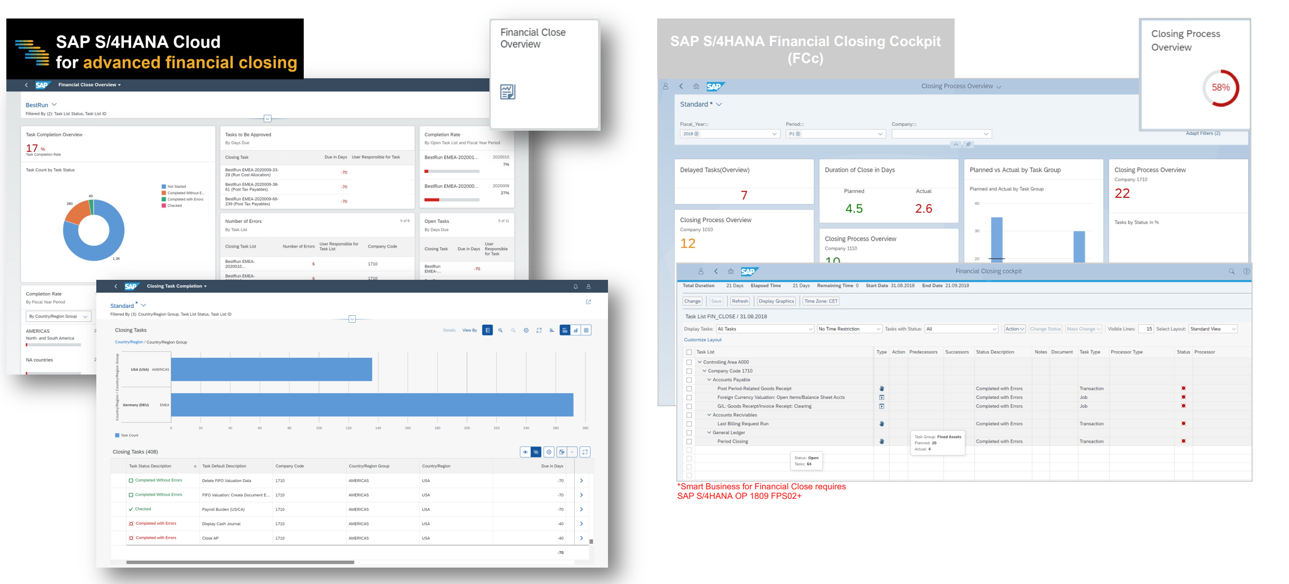
Task: Open the Financial Close Overview title menu
Action: click(89, 85)
